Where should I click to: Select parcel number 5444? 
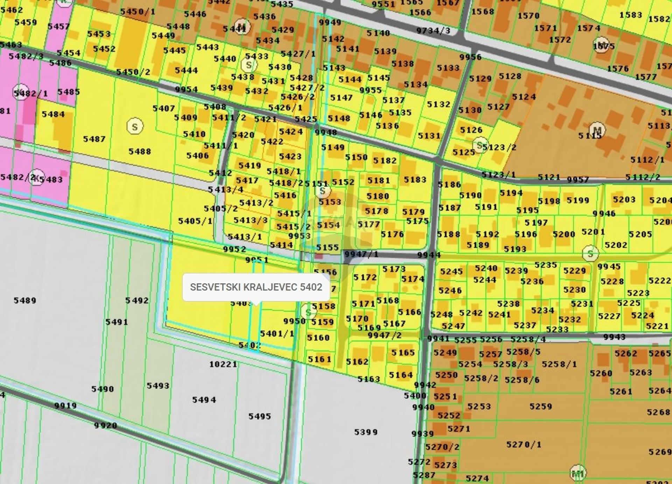tap(186, 70)
